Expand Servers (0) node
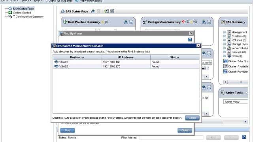The height and width of the screenshot is (142, 253). coord(225,52)
